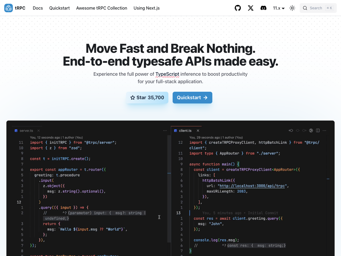Click line "const t = initTRPC.create();"
The height and width of the screenshot is (256, 341).
[x=60, y=159]
